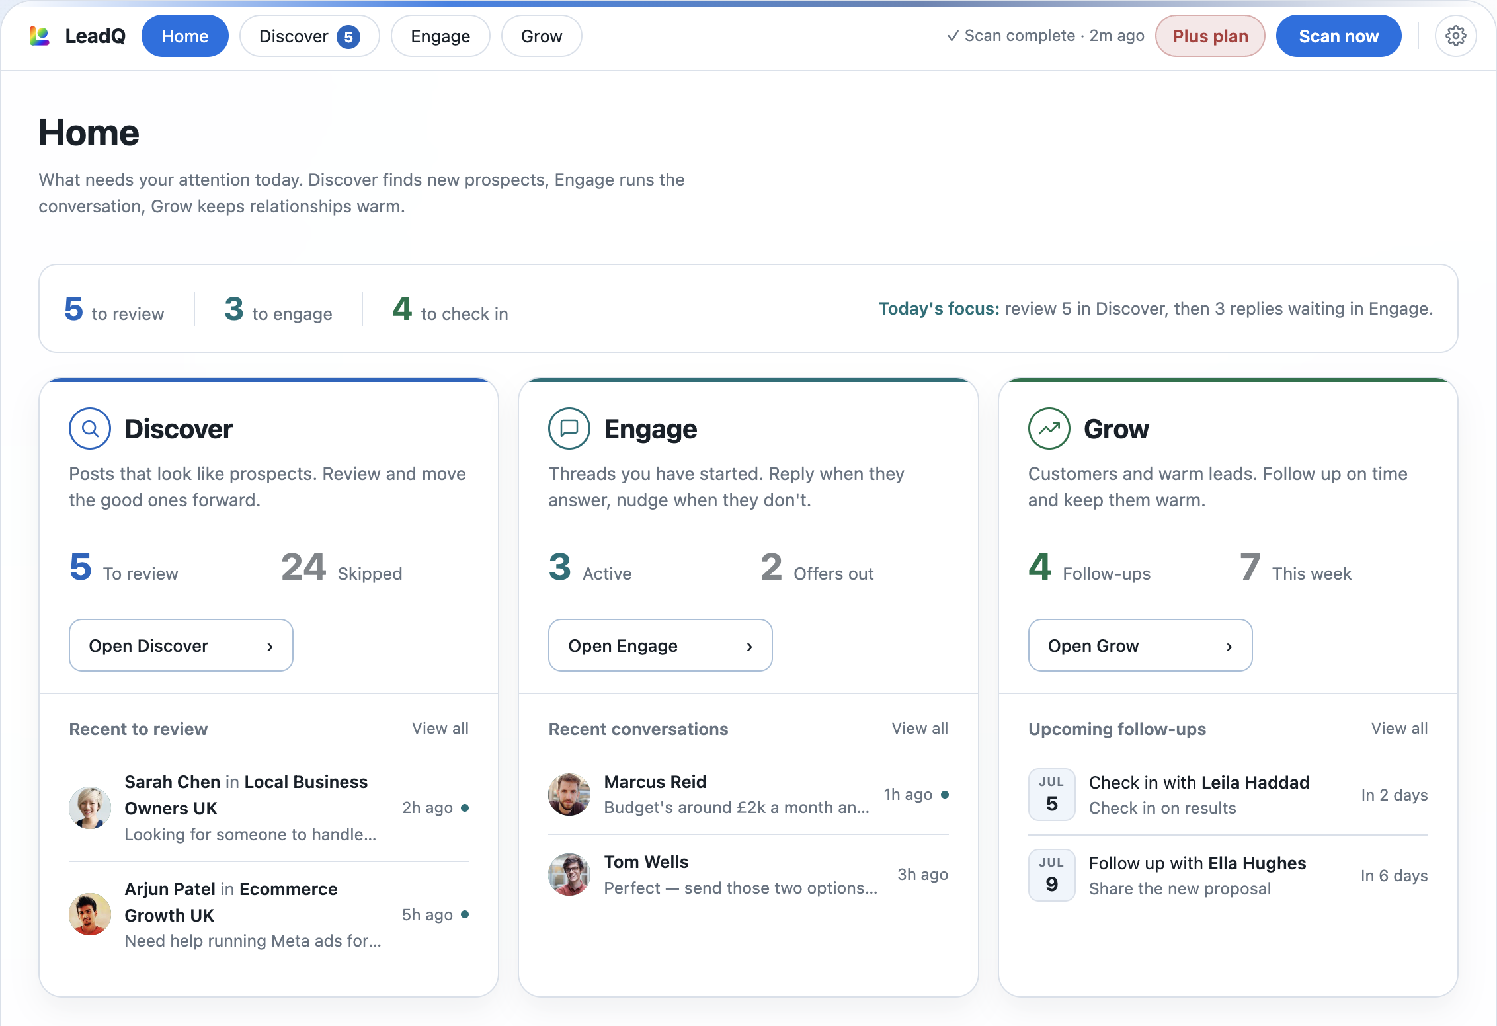View all in Recent to review

pos(440,729)
